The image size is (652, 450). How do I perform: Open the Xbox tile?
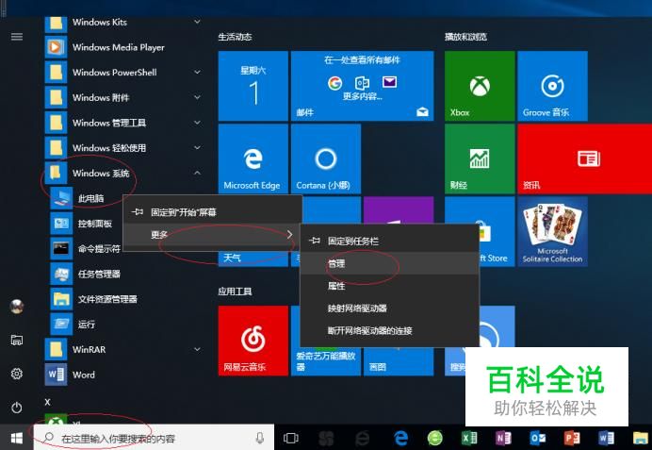click(x=480, y=86)
